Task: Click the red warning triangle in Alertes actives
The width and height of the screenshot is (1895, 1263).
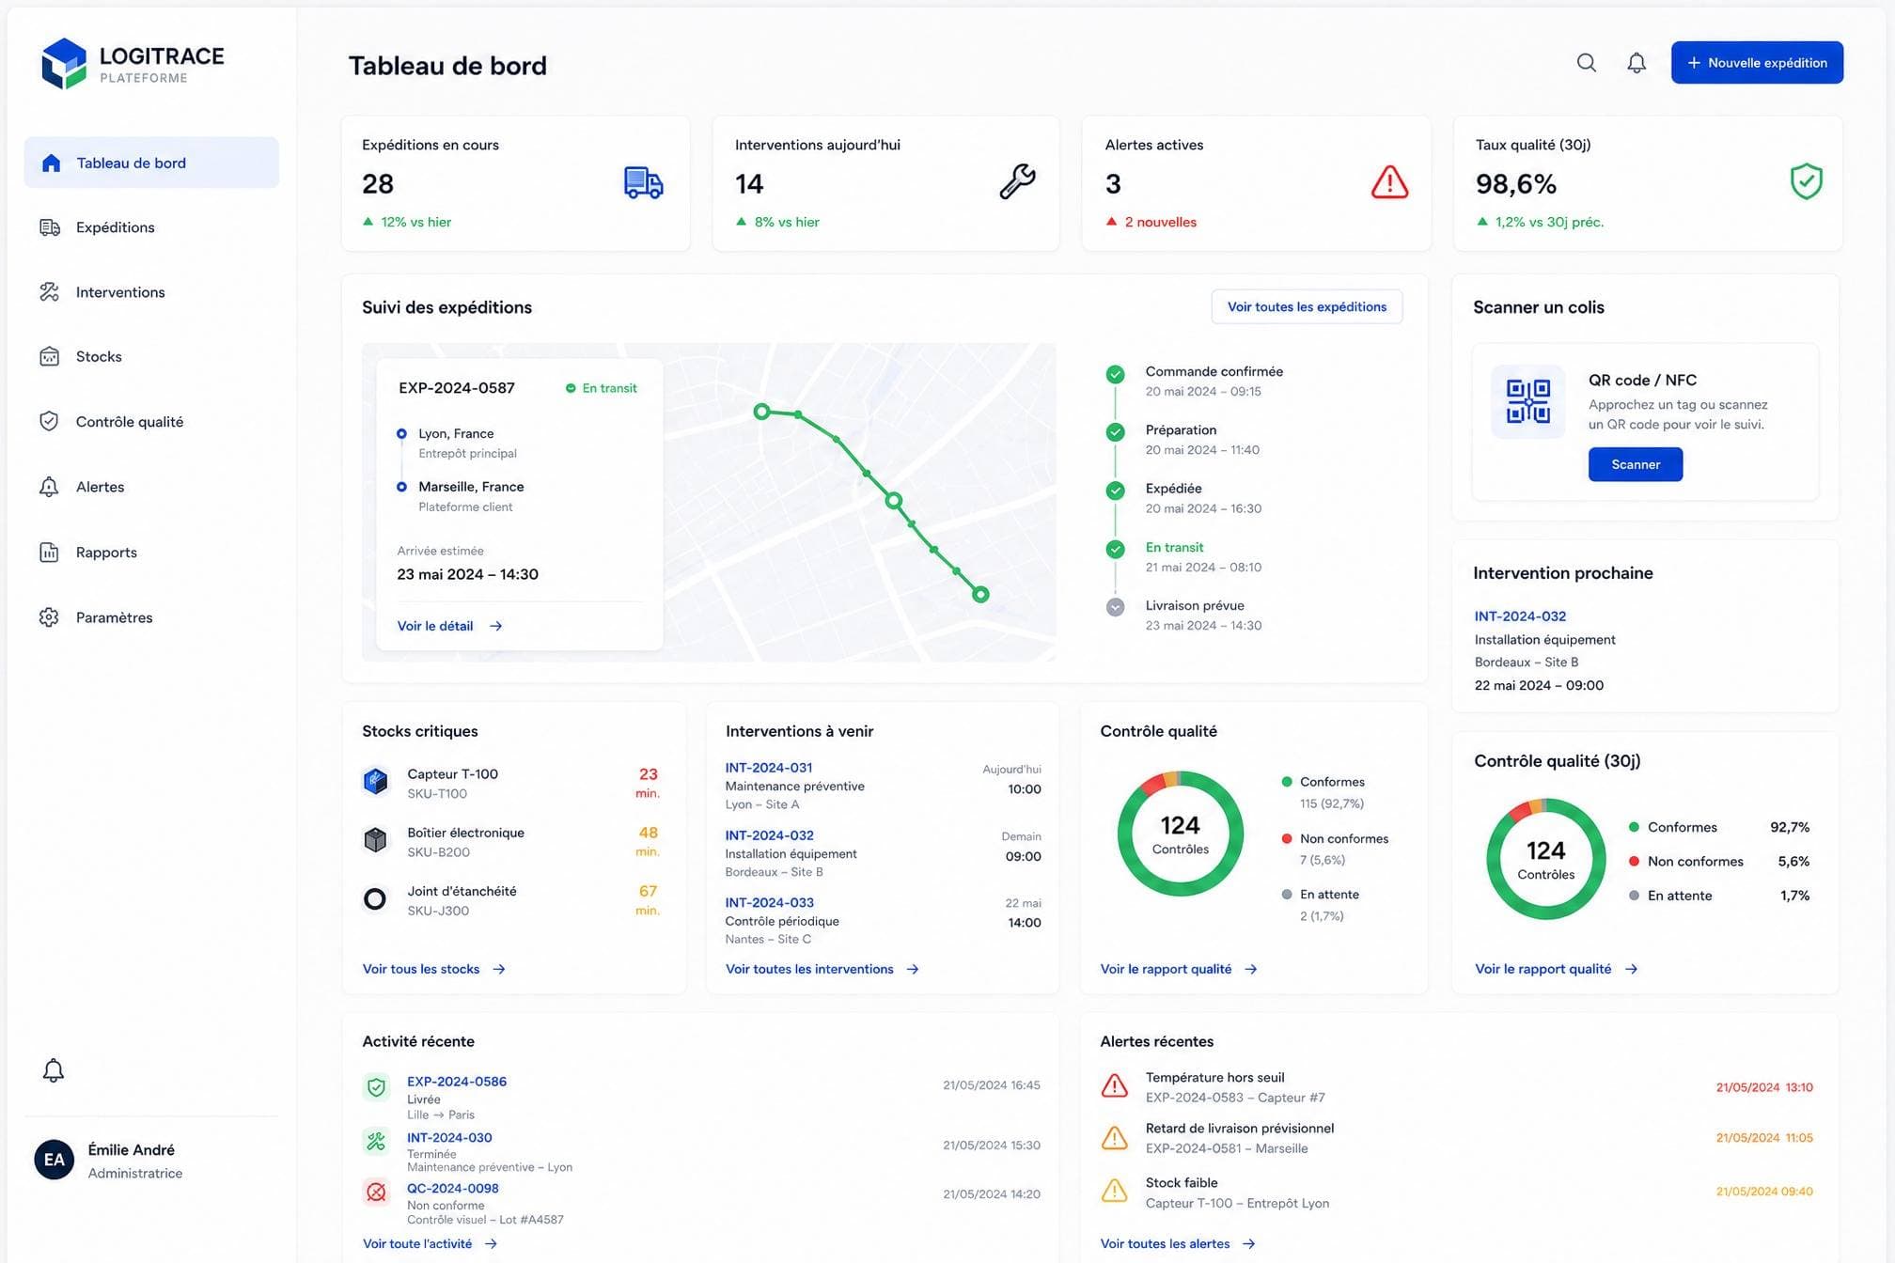Action: click(1389, 182)
